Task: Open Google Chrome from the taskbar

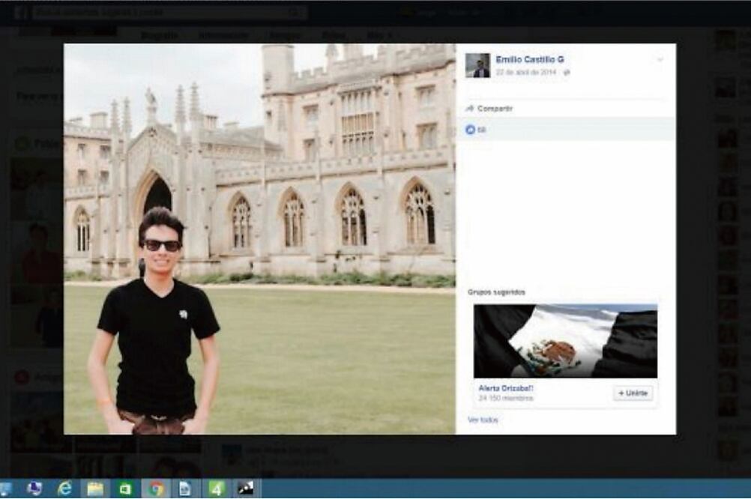Action: click(156, 487)
